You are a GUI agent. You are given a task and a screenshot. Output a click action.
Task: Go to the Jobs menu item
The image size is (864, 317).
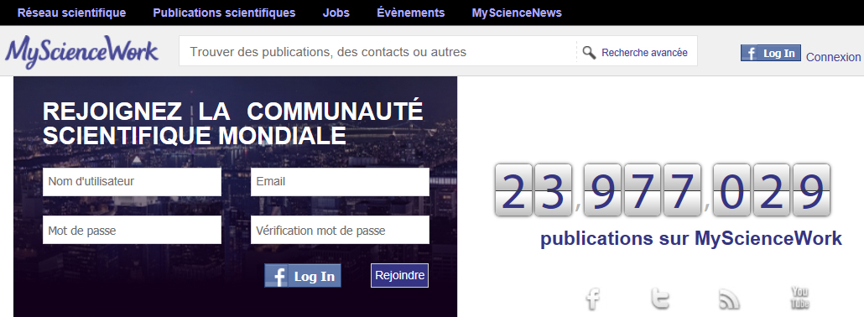[x=336, y=13]
